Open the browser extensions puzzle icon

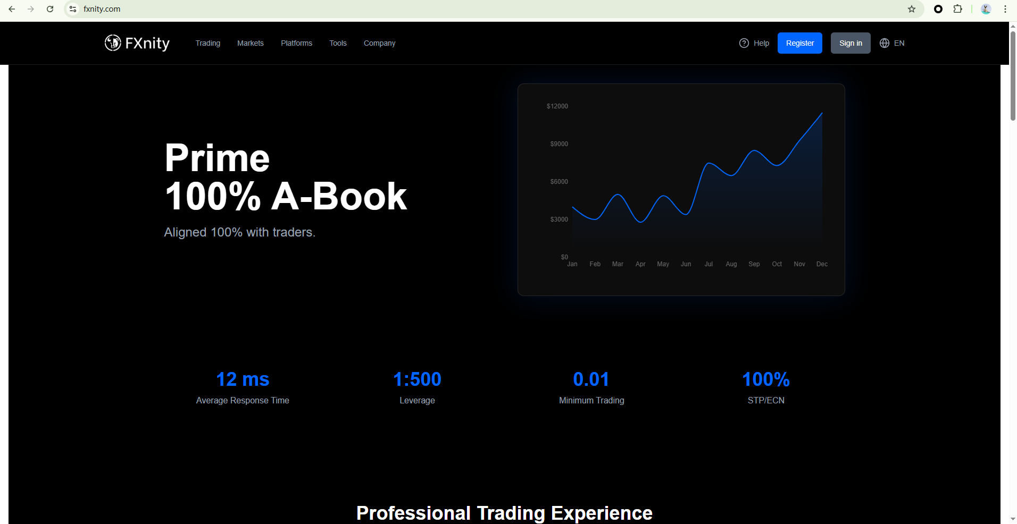pyautogui.click(x=957, y=9)
